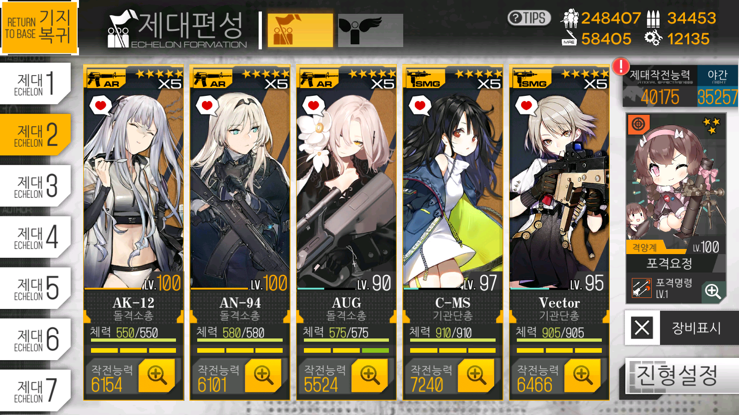Screen dimensions: 739x415
Task: Click the red alert exclamation icon
Action: point(621,66)
